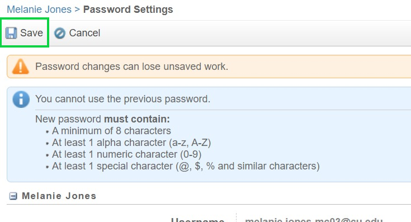This screenshot has height=222, width=411.
Task: Collapse the Melanie Jones section minus icon
Action: [13, 196]
